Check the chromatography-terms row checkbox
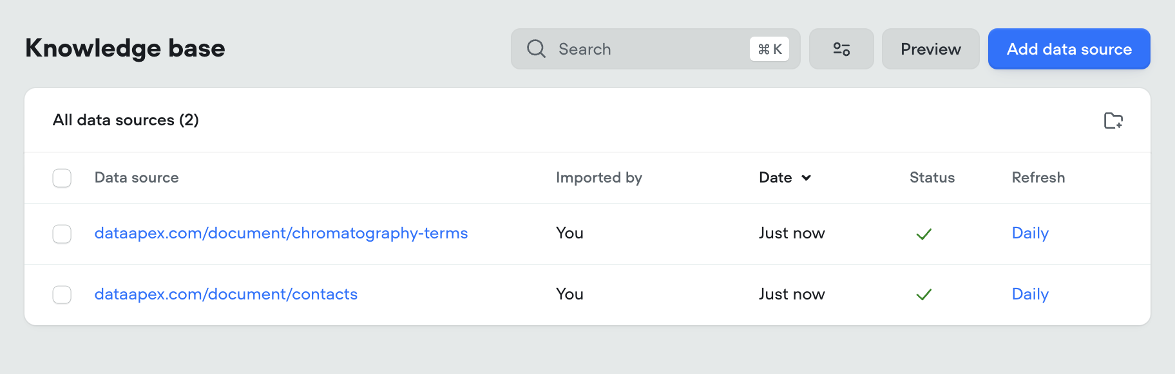The width and height of the screenshot is (1175, 374). point(62,234)
